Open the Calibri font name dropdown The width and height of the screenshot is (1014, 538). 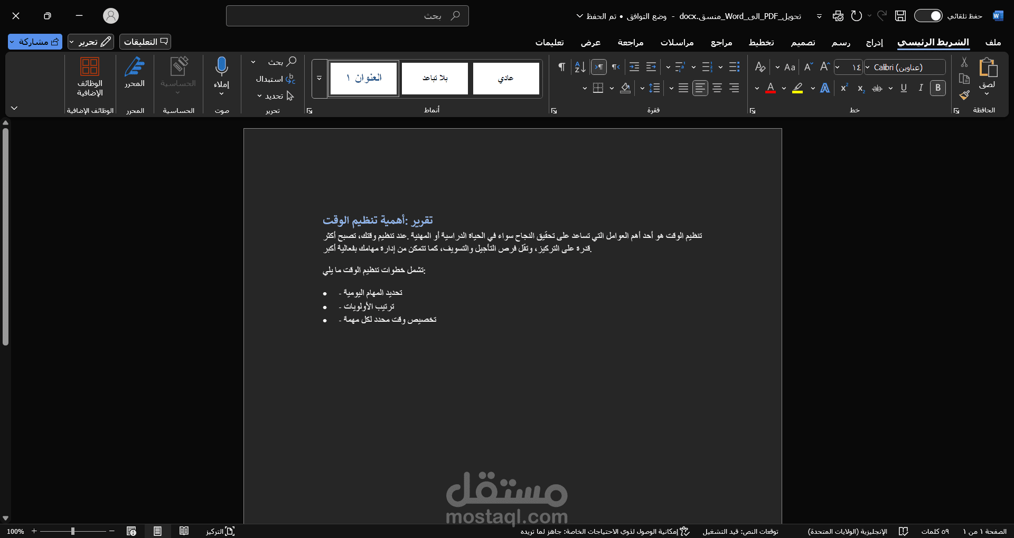point(867,67)
